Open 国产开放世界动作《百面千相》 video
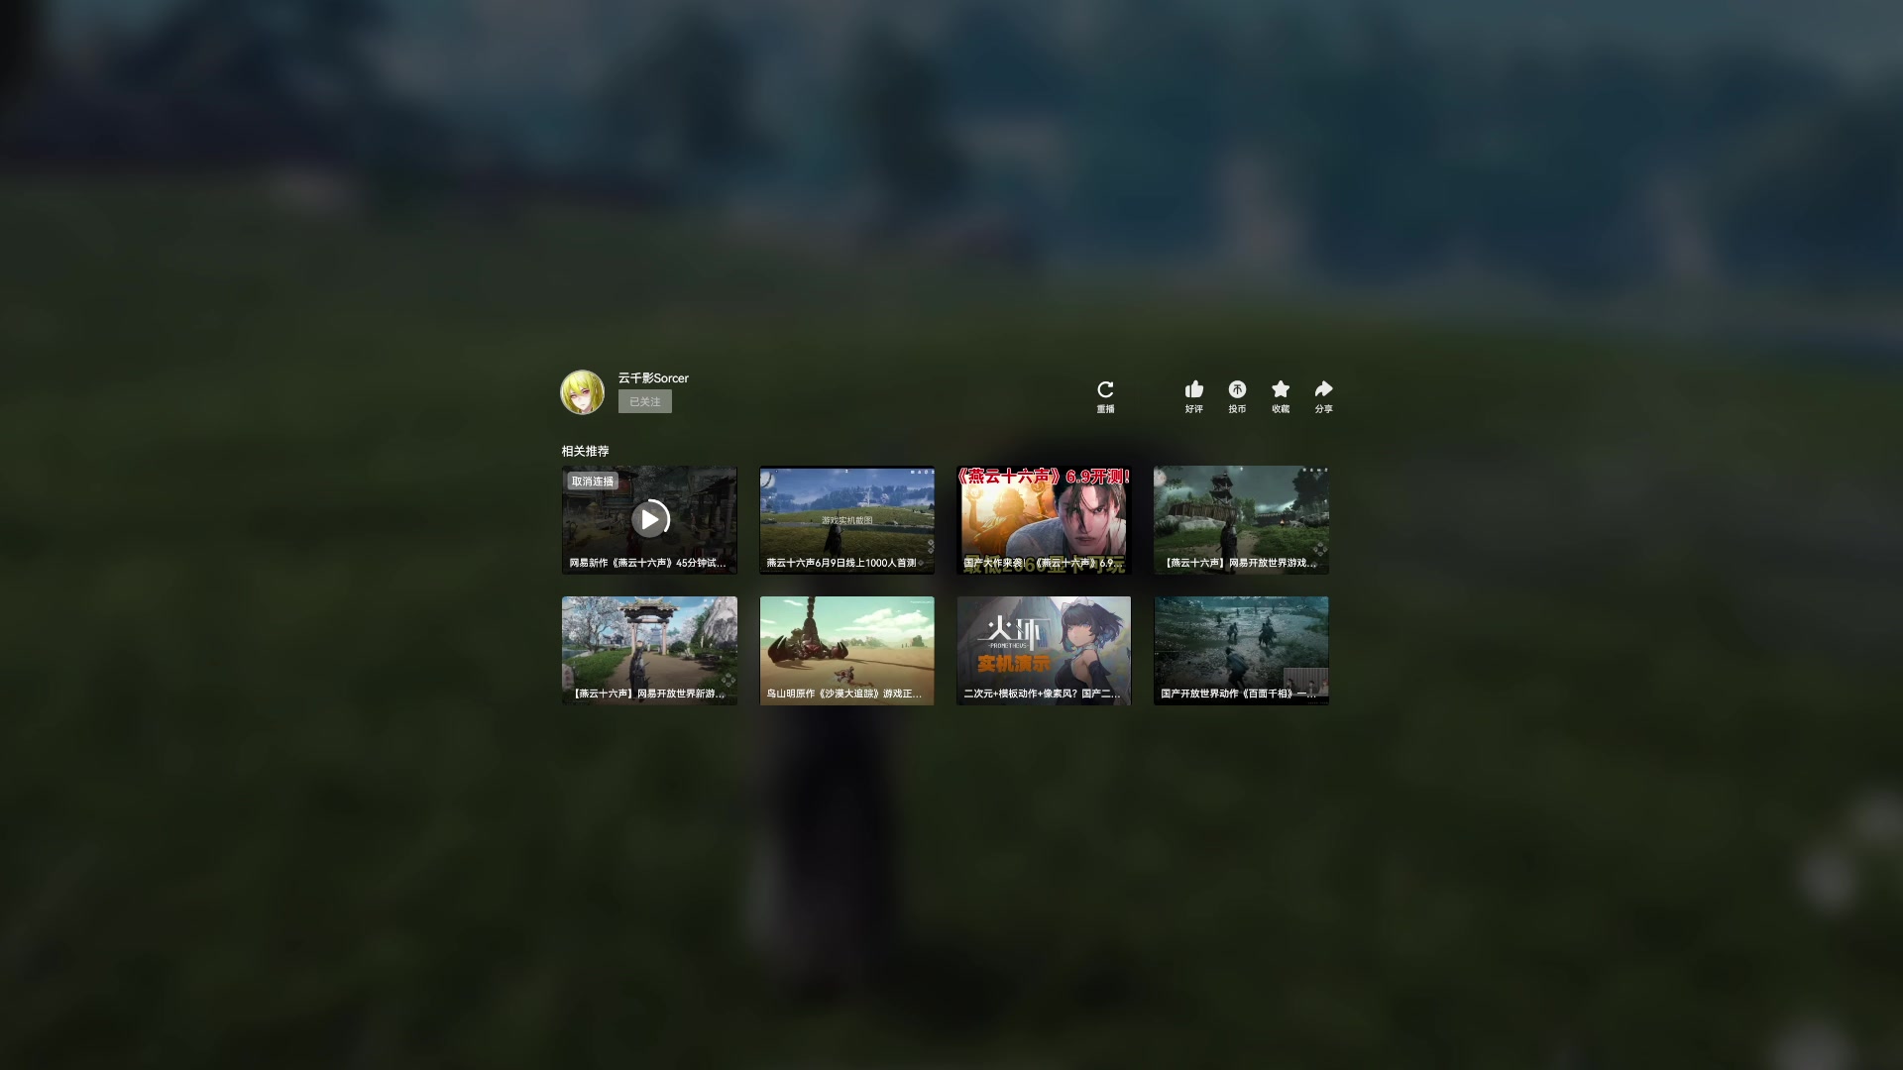The height and width of the screenshot is (1070, 1903). (1240, 650)
